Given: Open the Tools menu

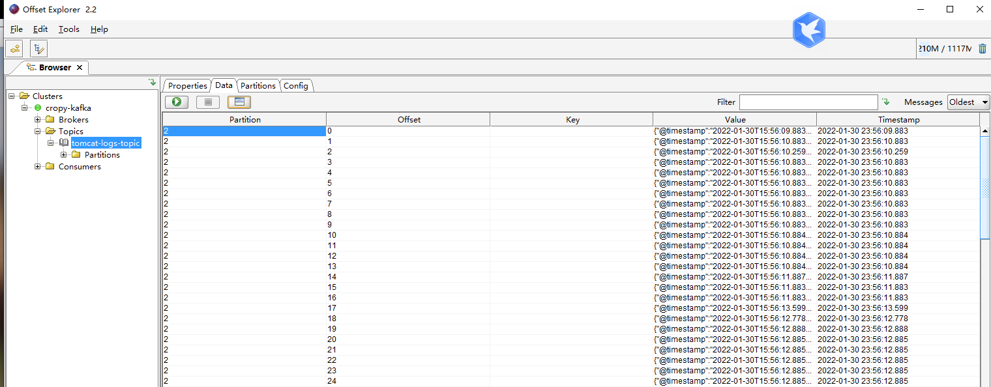Looking at the screenshot, I should 68,29.
